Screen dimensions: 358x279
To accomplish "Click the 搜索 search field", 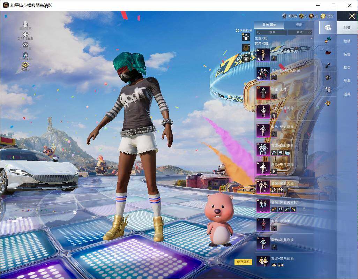I will 271,32.
